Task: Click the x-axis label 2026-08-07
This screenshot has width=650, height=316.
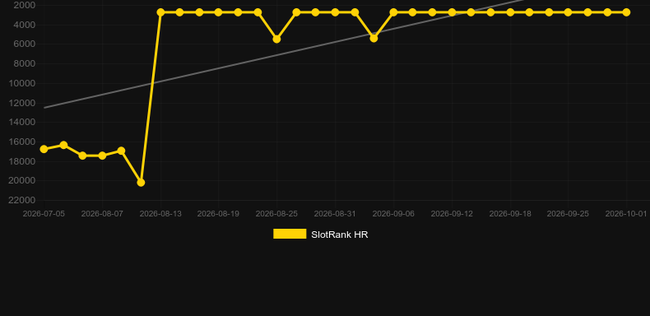Action: pyautogui.click(x=102, y=214)
